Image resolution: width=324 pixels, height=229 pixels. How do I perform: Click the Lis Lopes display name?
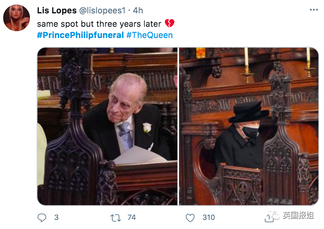tap(57, 10)
